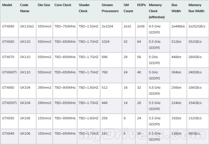Select the GTX670 model cell
The width and height of the screenshot is (209, 145).
click(x=9, y=60)
